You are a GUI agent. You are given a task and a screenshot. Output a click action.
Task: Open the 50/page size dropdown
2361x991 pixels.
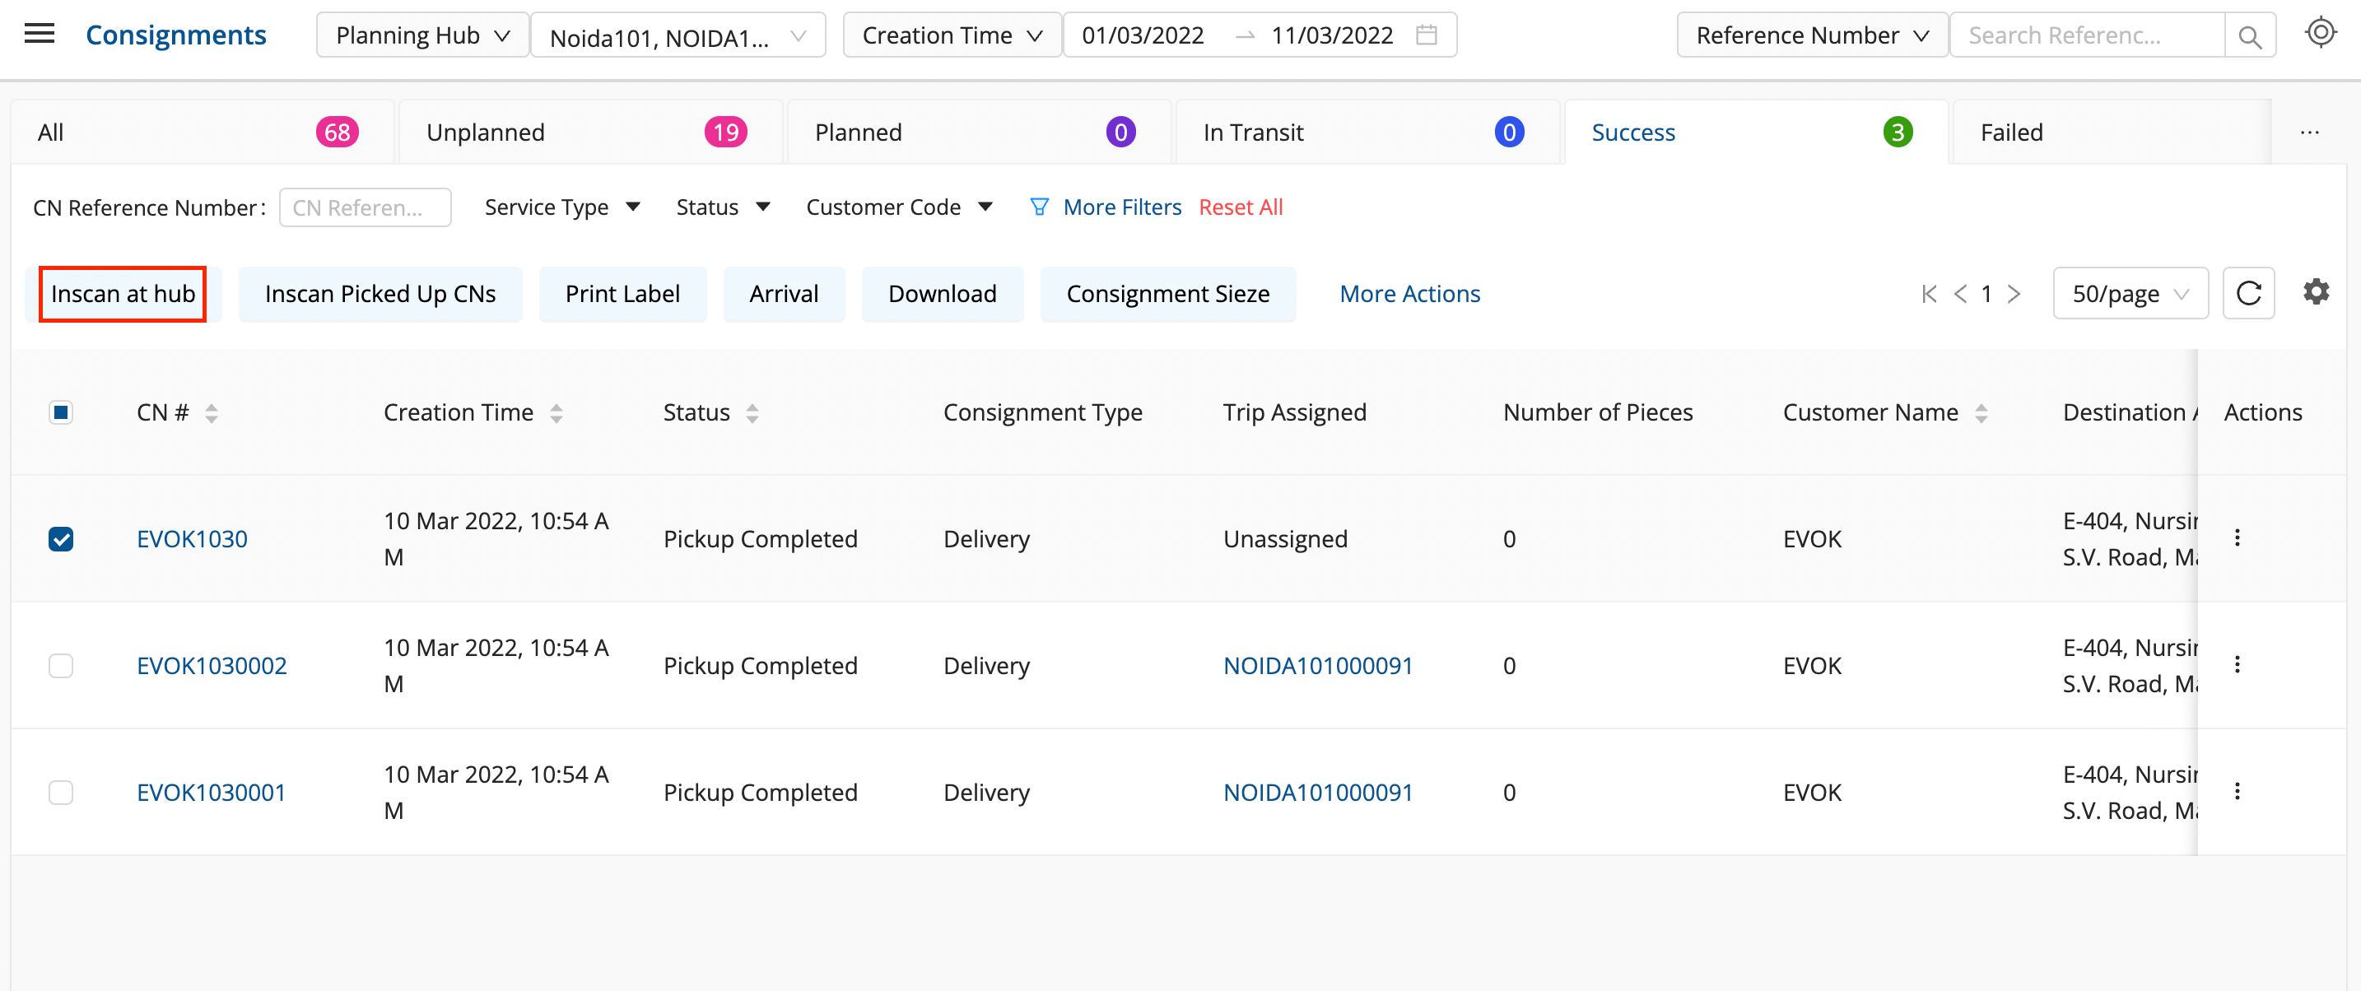click(x=2130, y=293)
